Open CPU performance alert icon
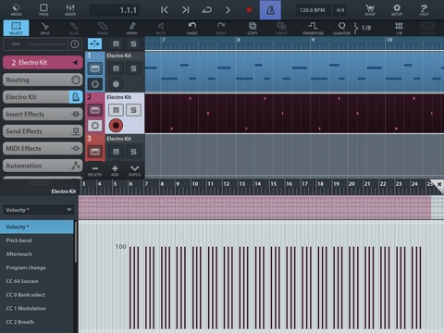This screenshot has width=444, height=333. pyautogui.click(x=75, y=44)
